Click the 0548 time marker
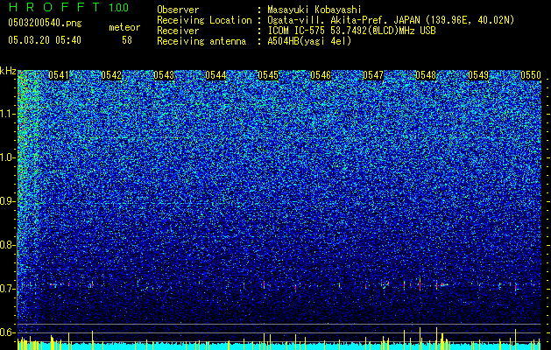The width and height of the screenshot is (551, 350). point(426,75)
